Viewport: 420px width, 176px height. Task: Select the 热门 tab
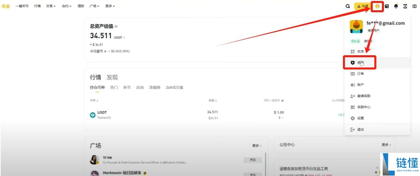[x=114, y=88]
